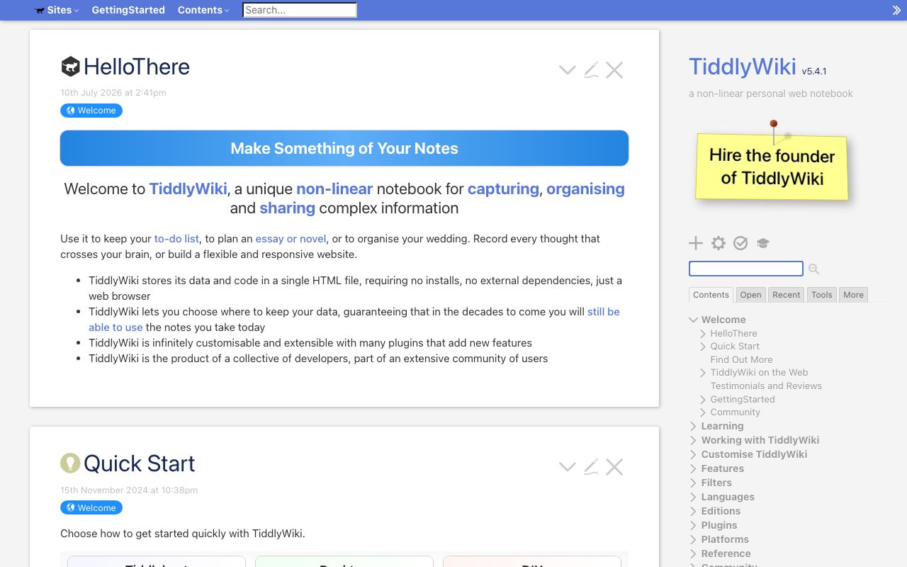Image resolution: width=907 pixels, height=567 pixels.
Task: Open control panel via gear icon
Action: point(719,243)
